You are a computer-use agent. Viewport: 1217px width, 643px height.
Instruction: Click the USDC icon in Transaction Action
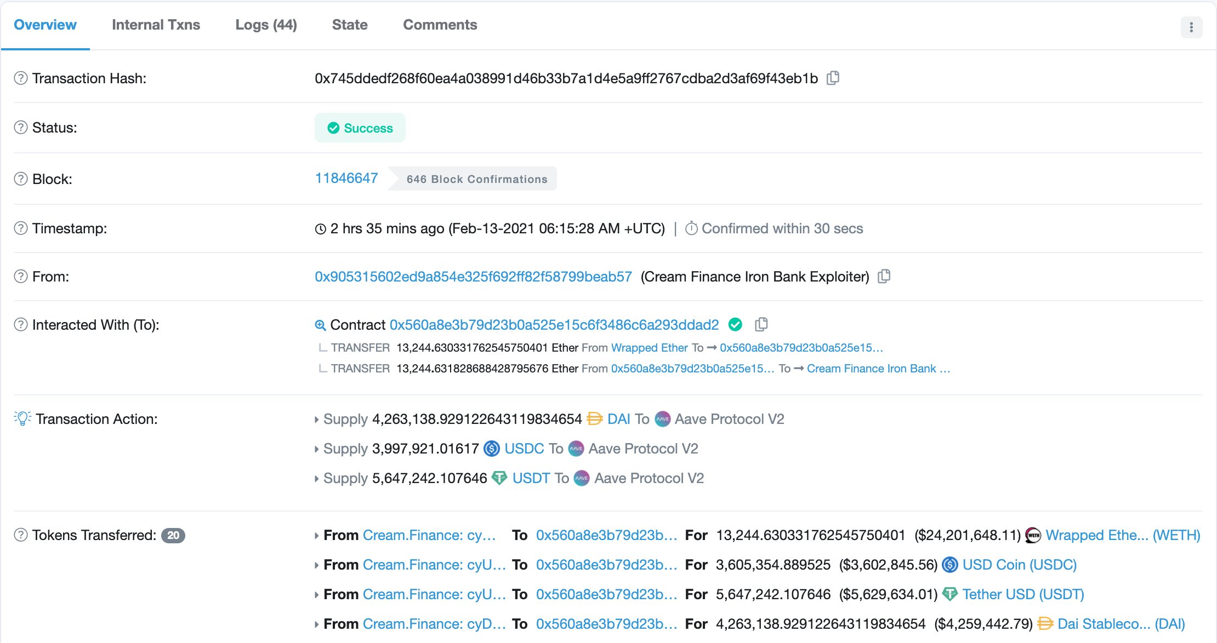coord(492,449)
